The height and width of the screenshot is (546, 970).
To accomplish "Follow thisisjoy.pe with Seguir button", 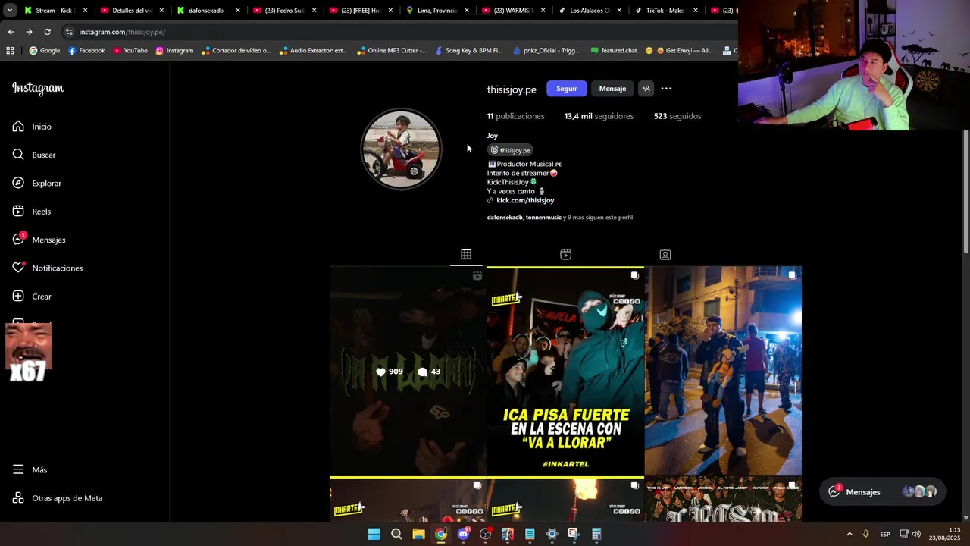I will [x=566, y=89].
